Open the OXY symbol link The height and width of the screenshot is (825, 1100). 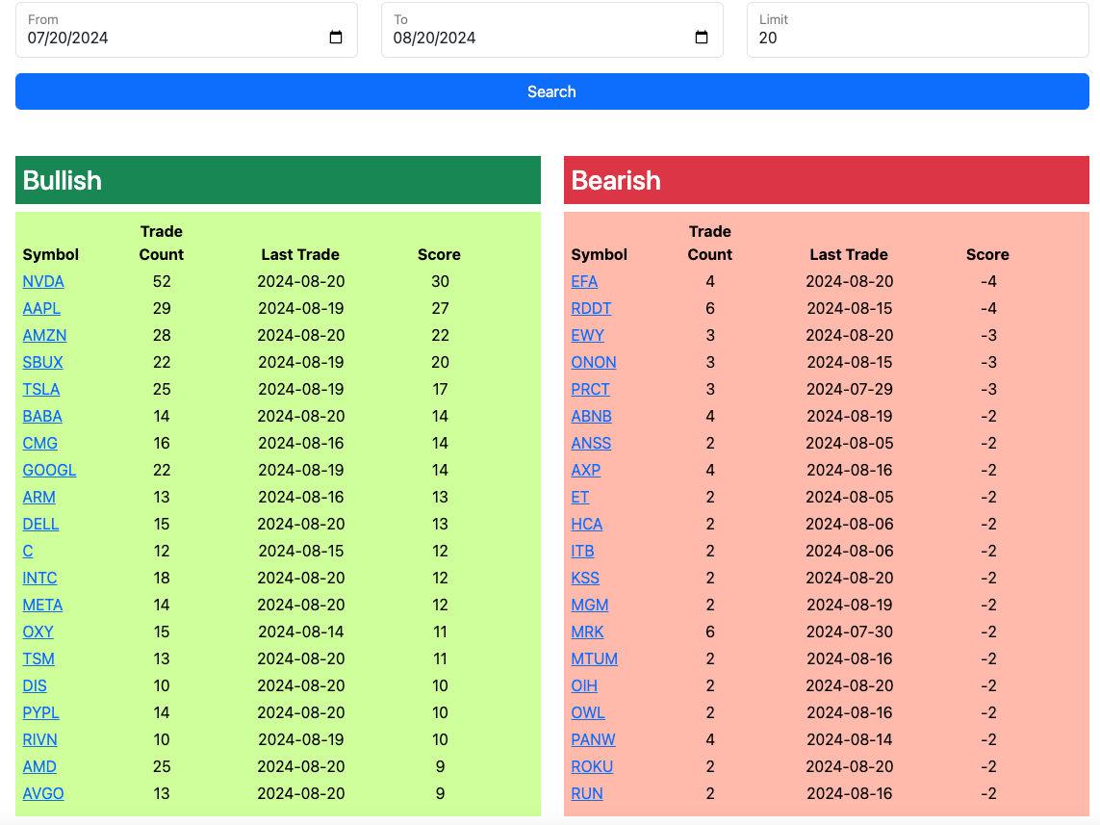38,632
